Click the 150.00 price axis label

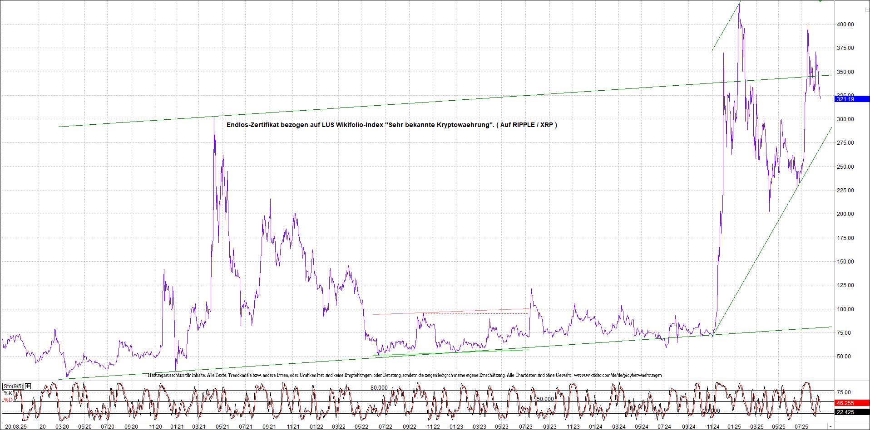click(x=845, y=262)
